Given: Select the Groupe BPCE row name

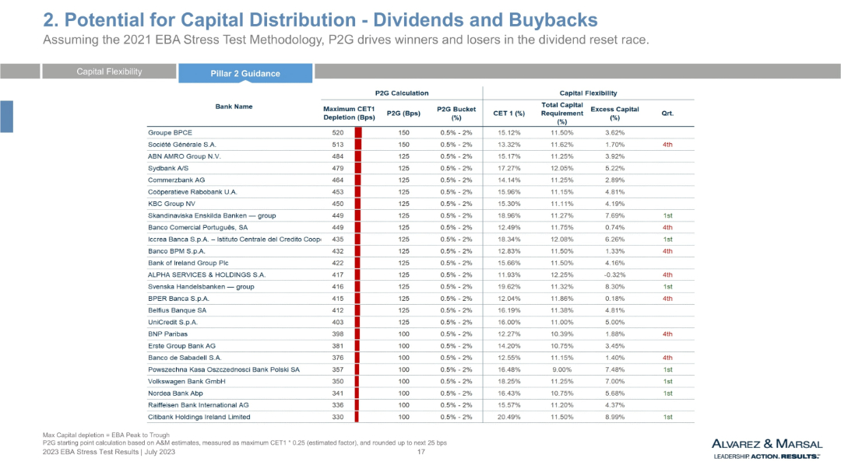Looking at the screenshot, I should pos(170,133).
